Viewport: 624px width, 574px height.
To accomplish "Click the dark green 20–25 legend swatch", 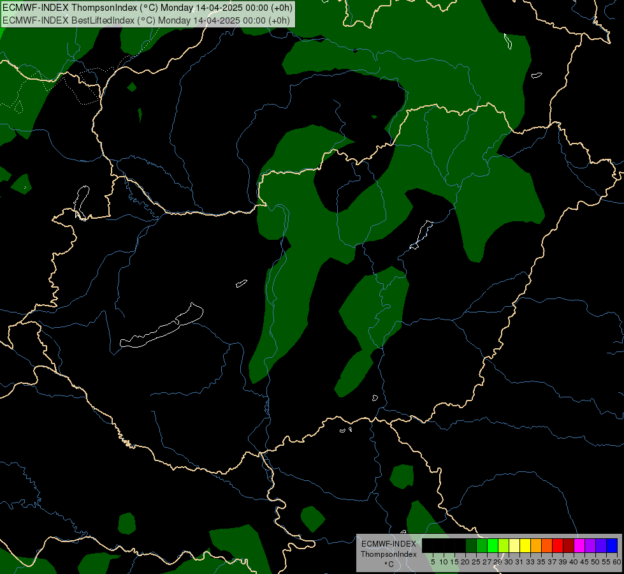I will tap(471, 545).
